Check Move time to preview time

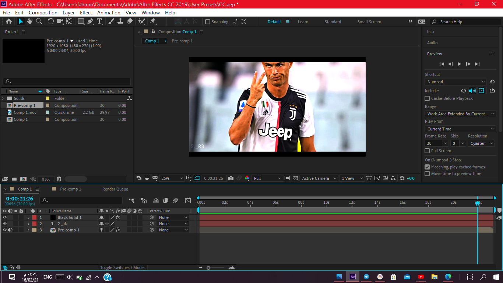point(427,174)
